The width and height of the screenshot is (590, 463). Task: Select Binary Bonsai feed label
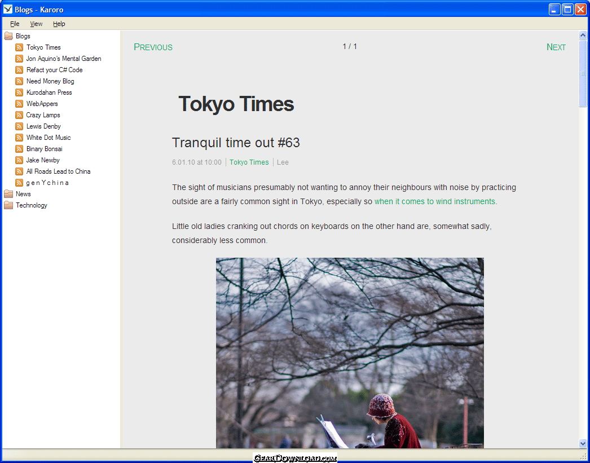click(45, 149)
